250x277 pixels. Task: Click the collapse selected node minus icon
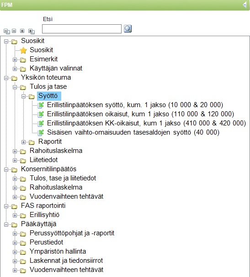14,31
